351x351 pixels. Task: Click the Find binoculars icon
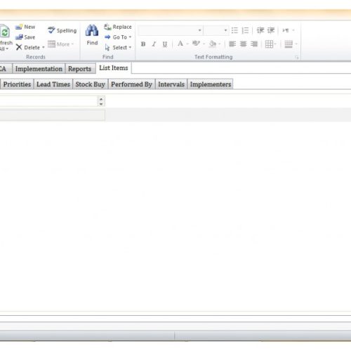[x=92, y=30]
